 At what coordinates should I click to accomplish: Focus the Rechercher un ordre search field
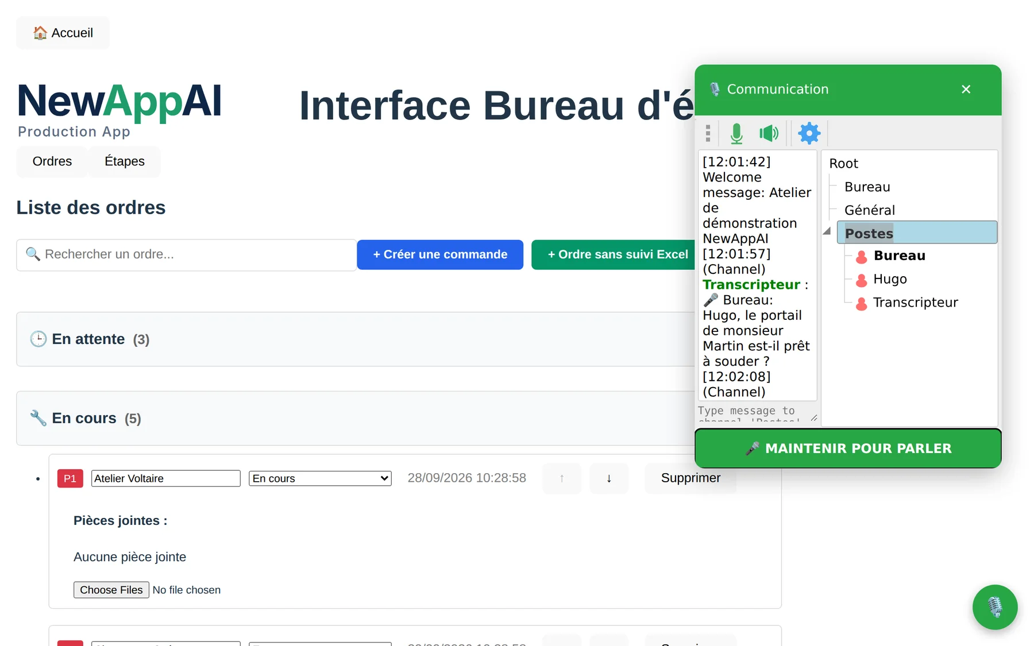click(187, 254)
